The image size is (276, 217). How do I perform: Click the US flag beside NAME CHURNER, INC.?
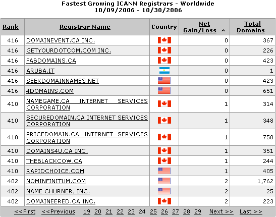[x=164, y=191]
